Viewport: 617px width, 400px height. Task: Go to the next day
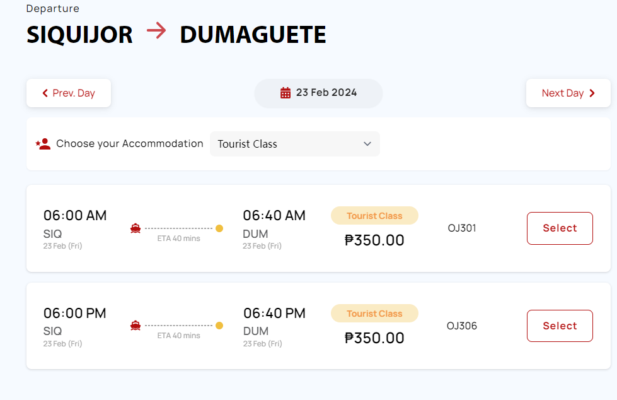(568, 93)
